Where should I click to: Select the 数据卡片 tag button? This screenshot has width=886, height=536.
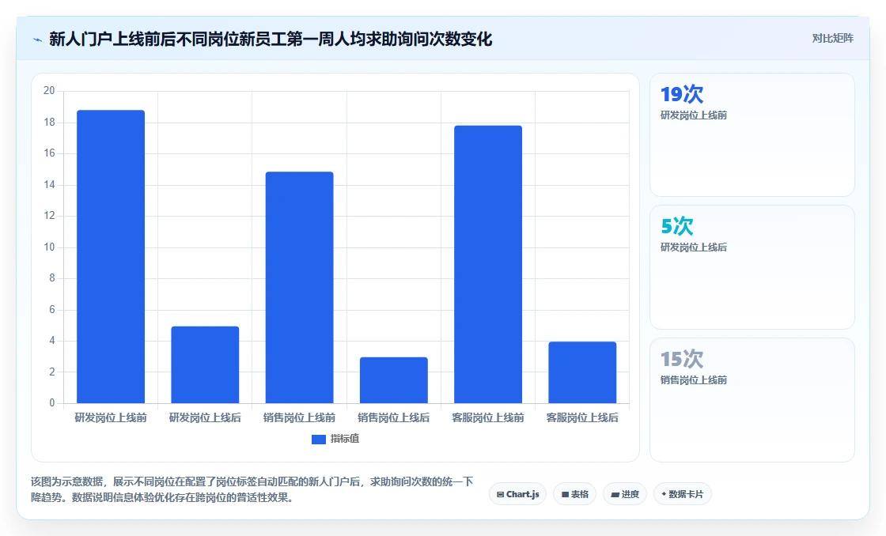[683, 494]
